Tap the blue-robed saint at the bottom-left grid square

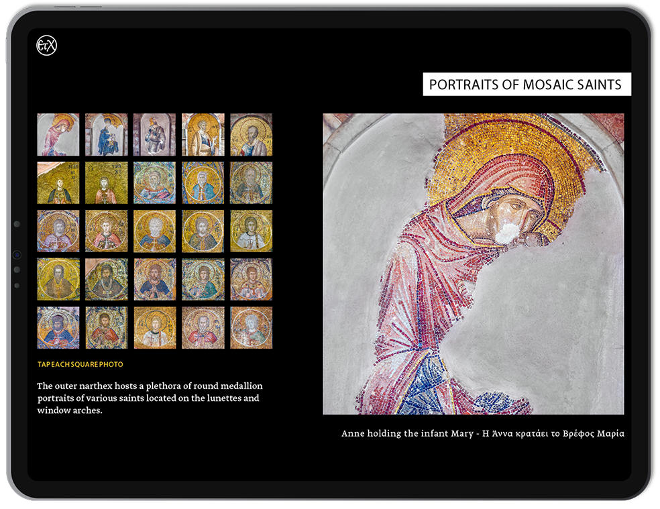(58, 327)
